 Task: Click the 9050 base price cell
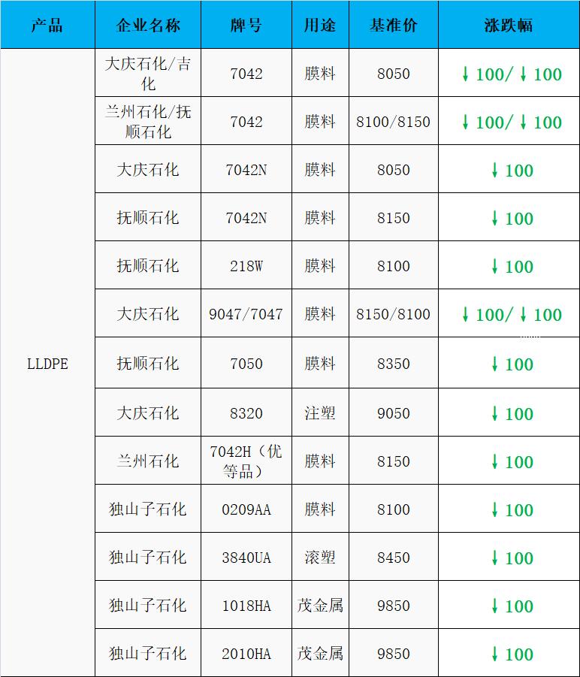pos(393,413)
